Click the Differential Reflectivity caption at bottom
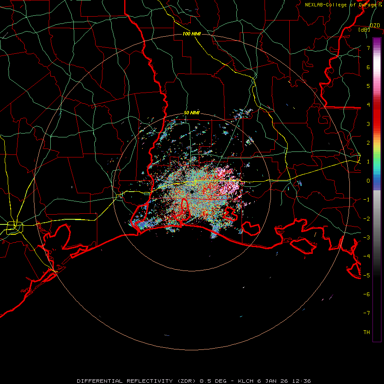 tap(194, 381)
